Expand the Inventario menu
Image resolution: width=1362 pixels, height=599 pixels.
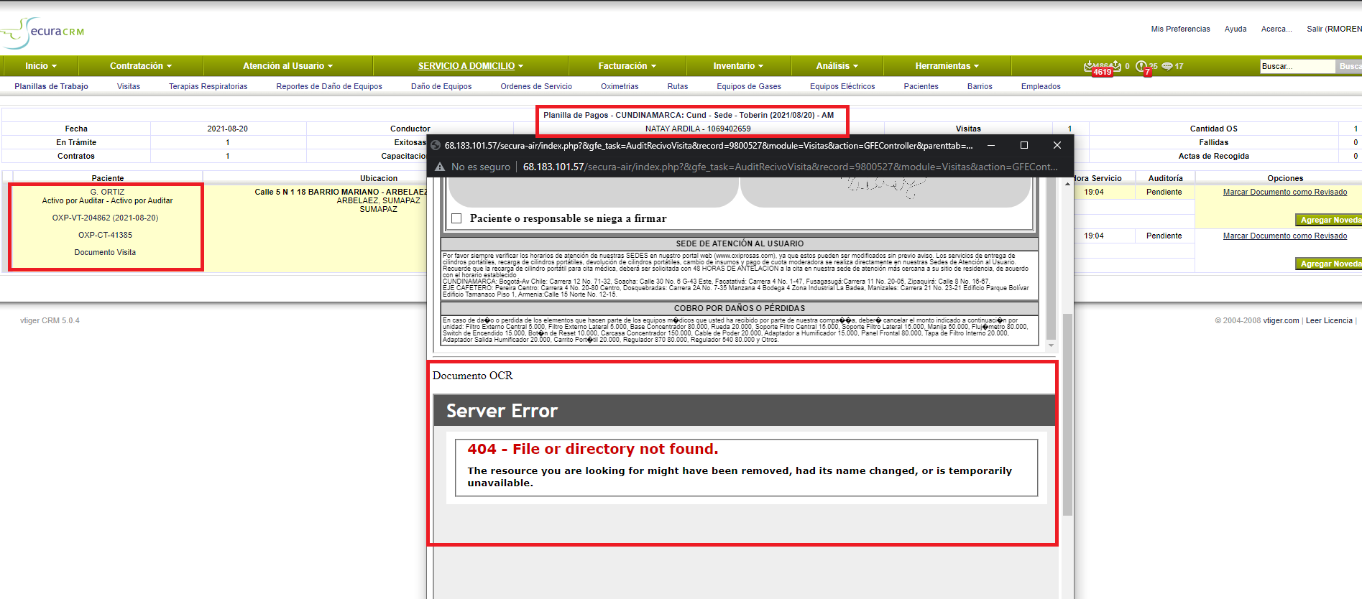(738, 66)
